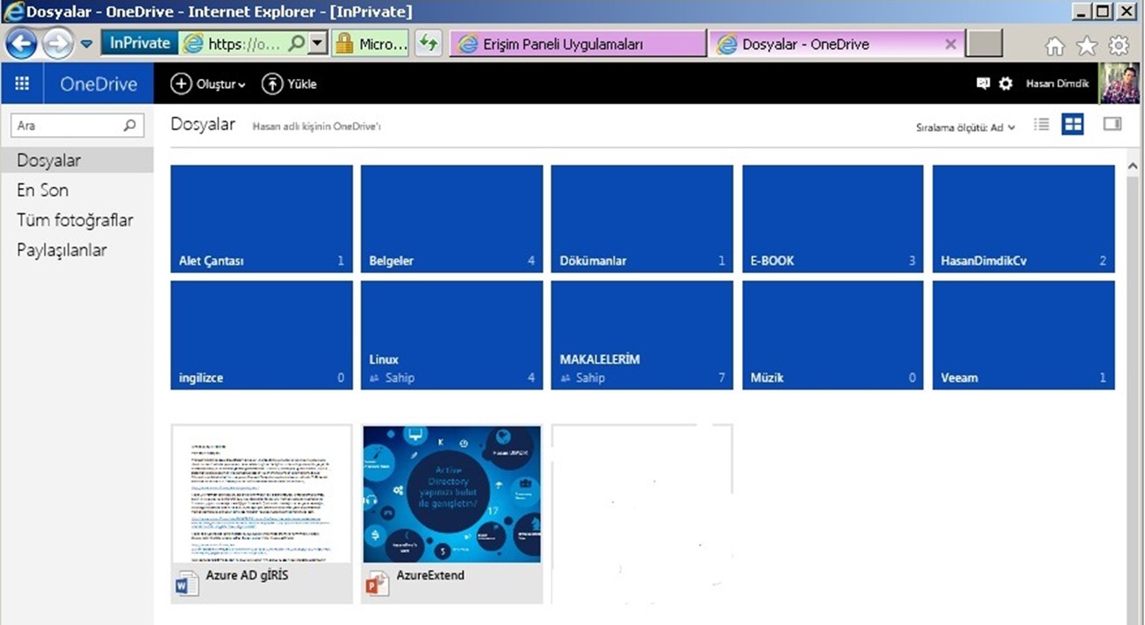Open the profile photo menu
Screen dimensions: 1145x625
[x=1118, y=83]
